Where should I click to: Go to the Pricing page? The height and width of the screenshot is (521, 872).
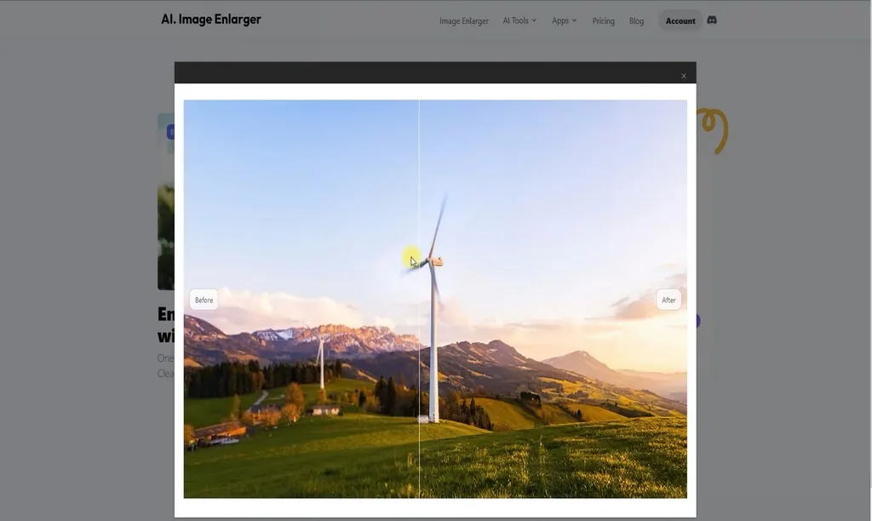(603, 20)
